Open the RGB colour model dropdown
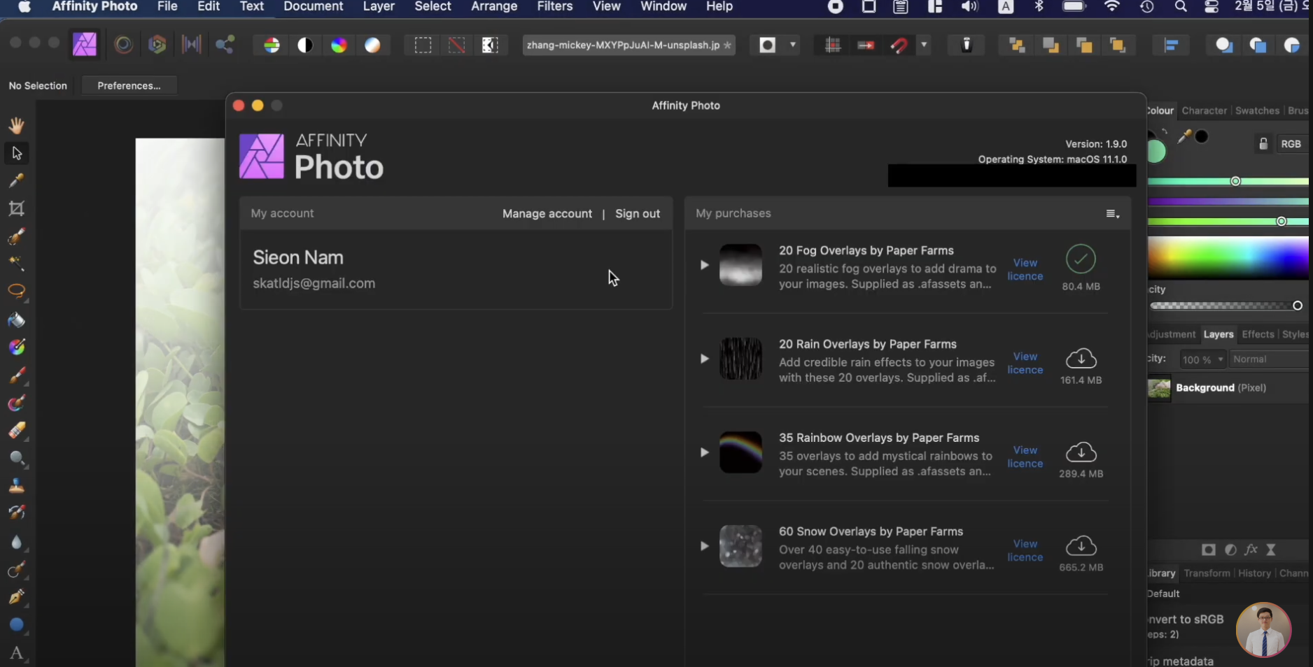The height and width of the screenshot is (667, 1313). tap(1293, 144)
